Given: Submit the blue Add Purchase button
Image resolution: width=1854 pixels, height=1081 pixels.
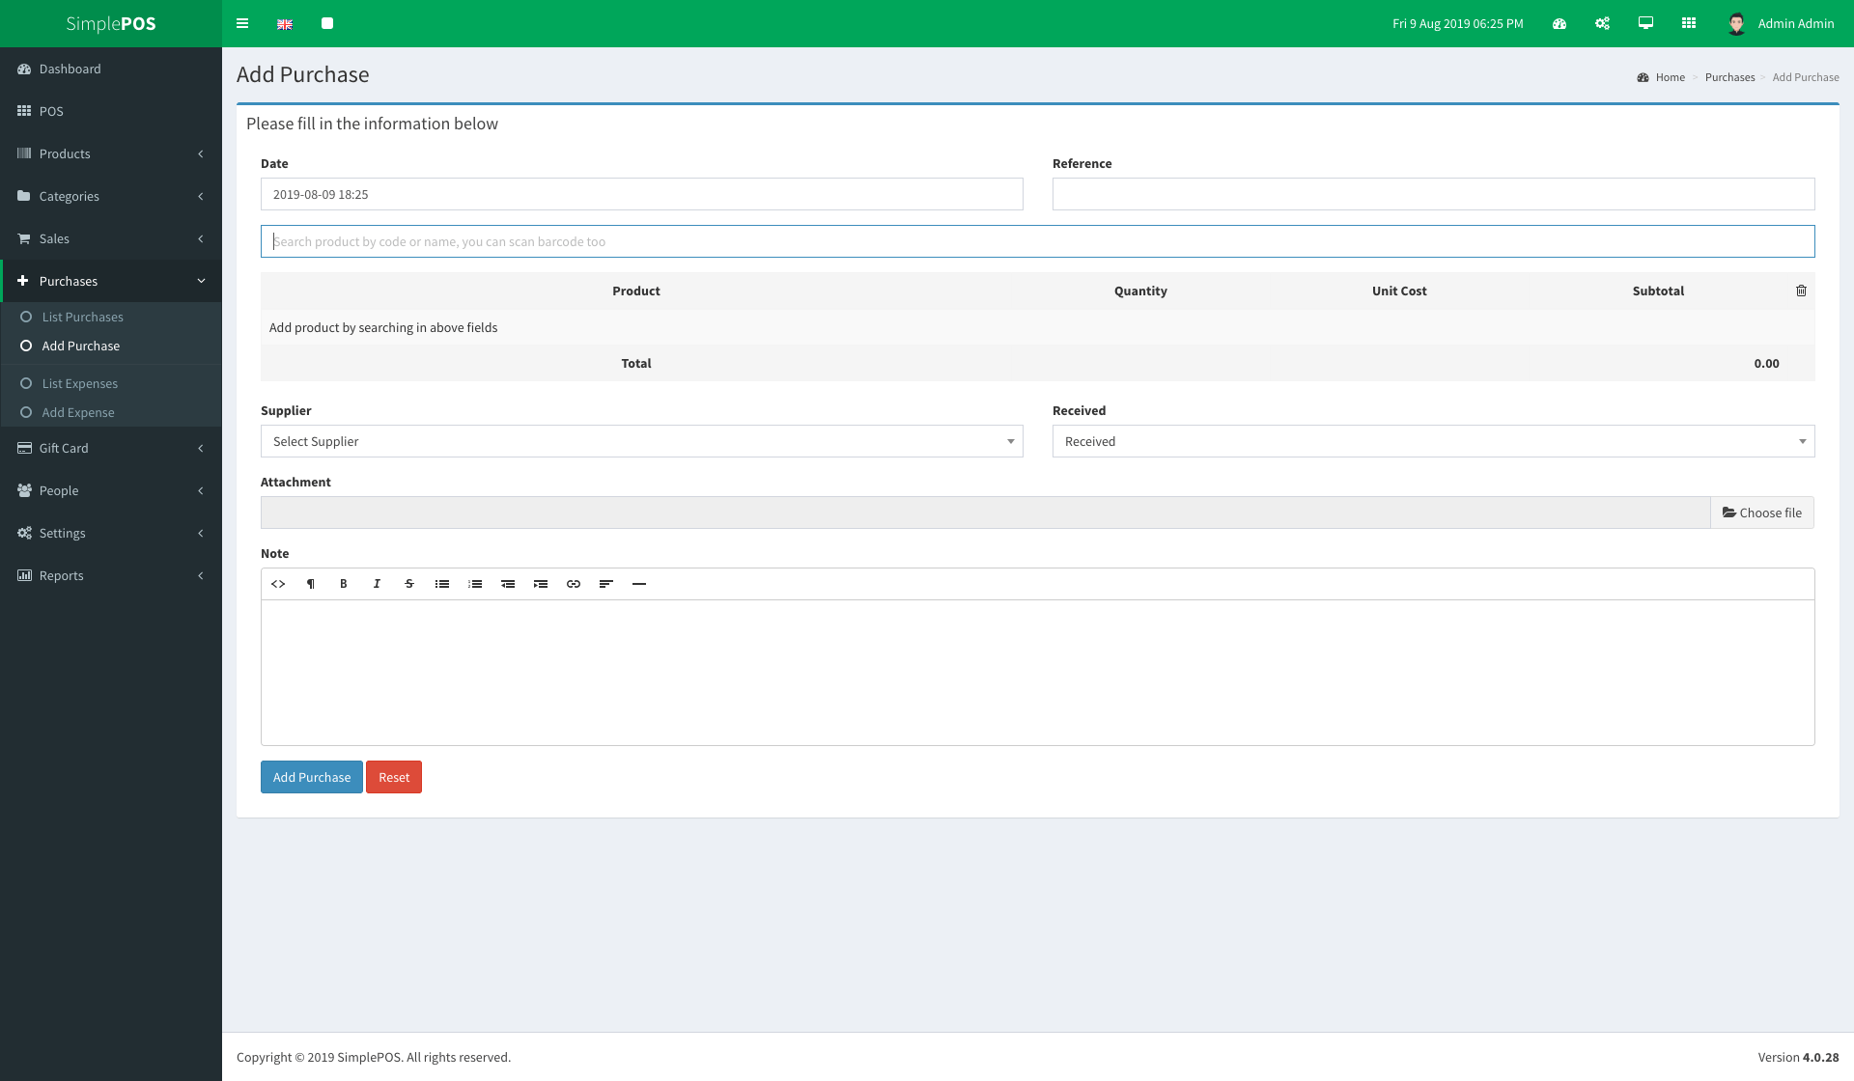Looking at the screenshot, I should click(x=312, y=777).
